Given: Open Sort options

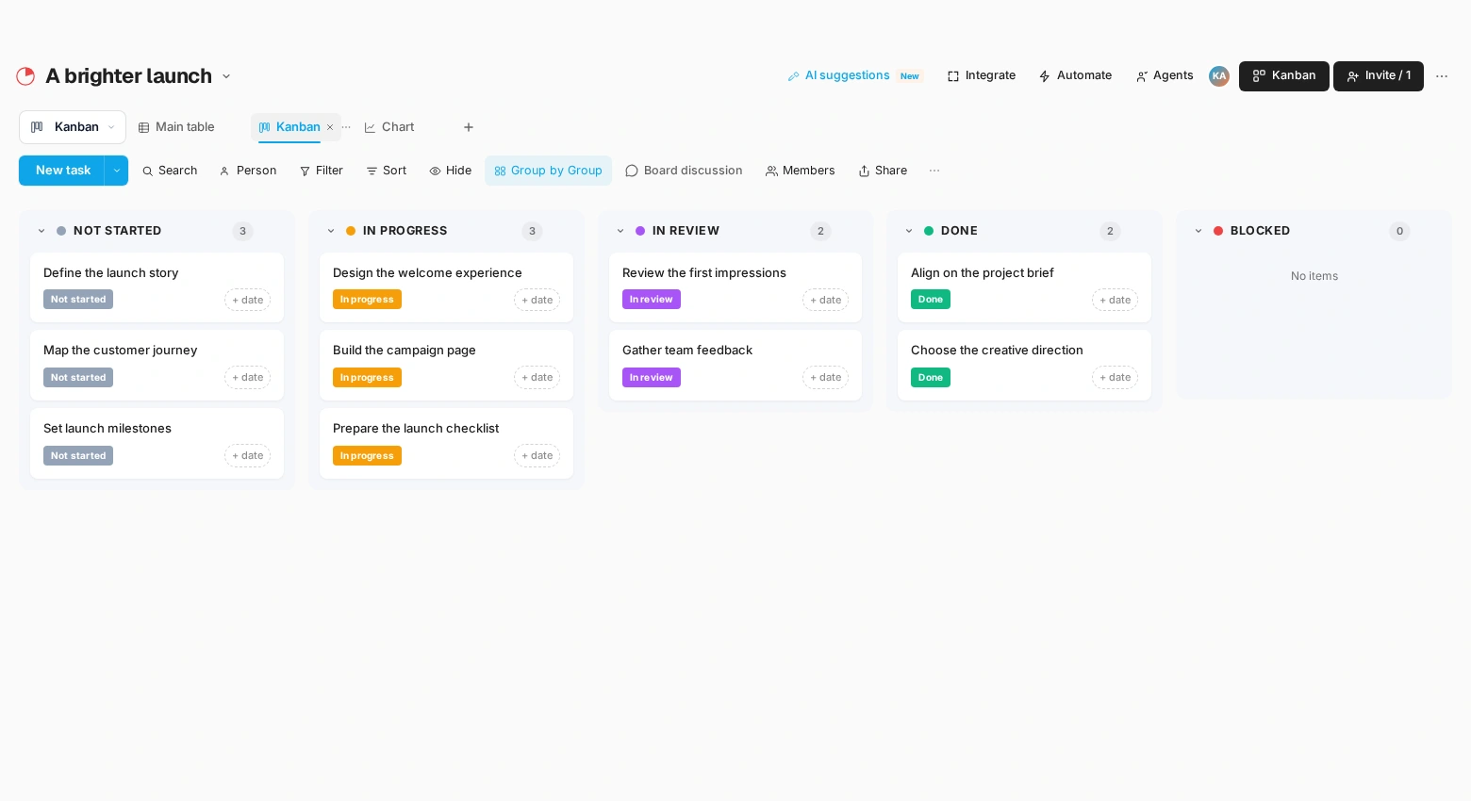Looking at the screenshot, I should pyautogui.click(x=387, y=171).
